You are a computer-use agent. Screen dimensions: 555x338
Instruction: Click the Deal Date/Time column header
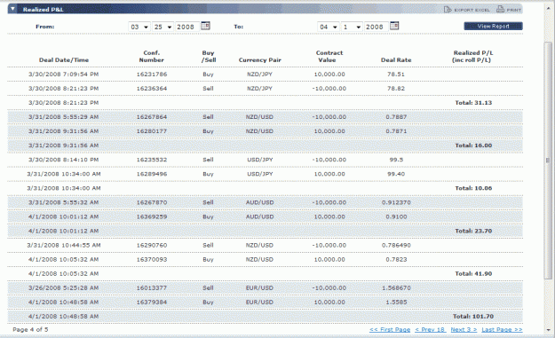point(64,60)
